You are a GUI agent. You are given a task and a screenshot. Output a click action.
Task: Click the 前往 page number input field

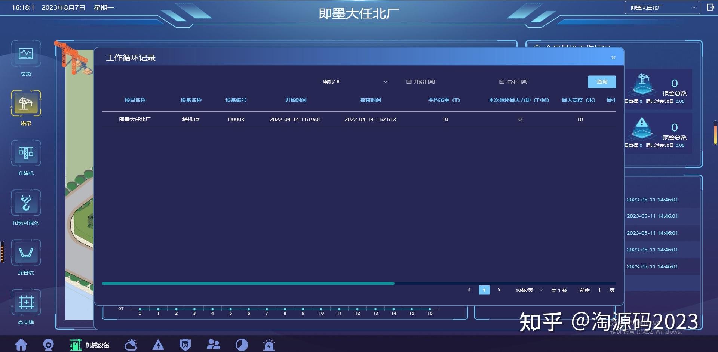(599, 290)
